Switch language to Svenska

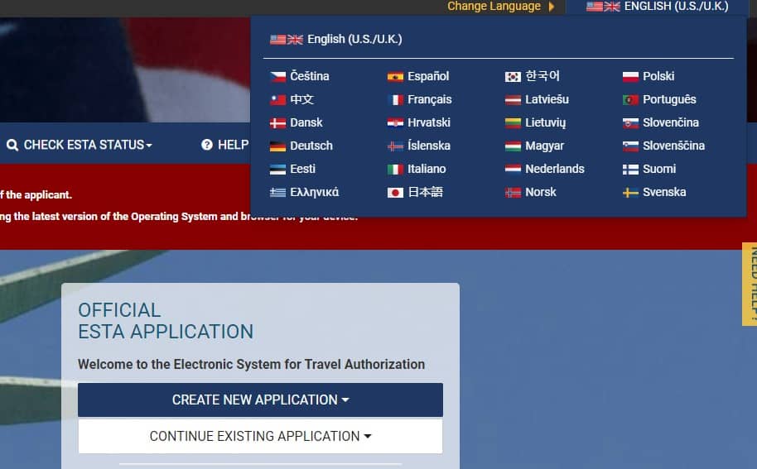[x=654, y=192]
